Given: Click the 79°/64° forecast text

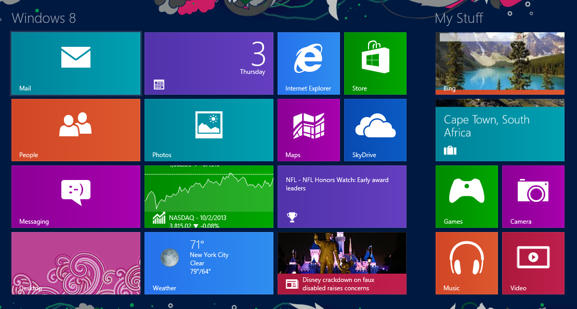Looking at the screenshot, I should tap(200, 272).
